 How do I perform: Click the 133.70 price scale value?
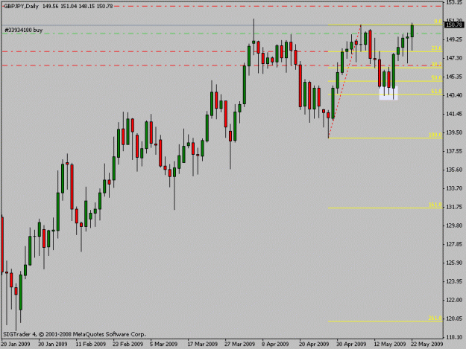(x=454, y=188)
